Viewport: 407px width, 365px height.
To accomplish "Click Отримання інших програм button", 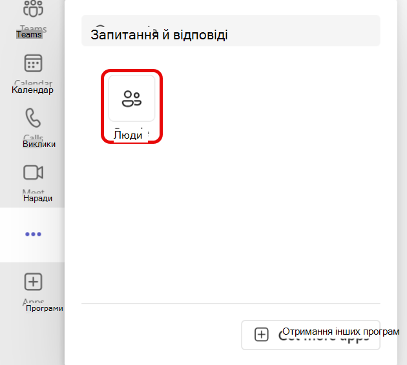I will point(311,335).
